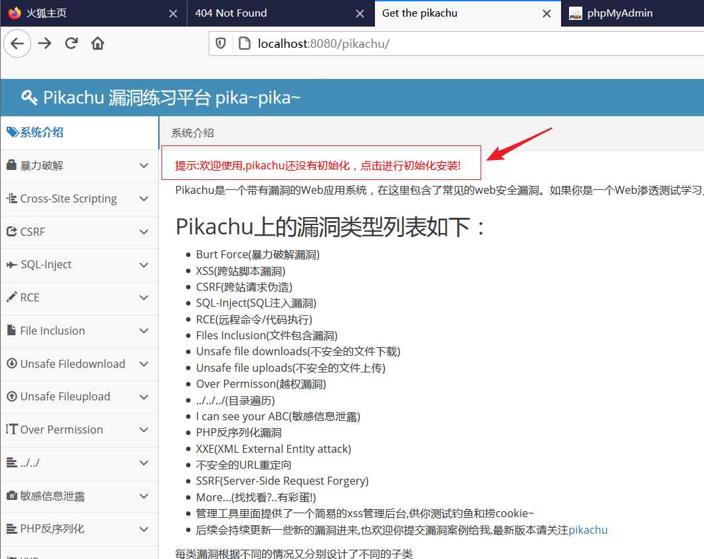Click the upload icon beside Unsafe Fileupload

coord(12,396)
